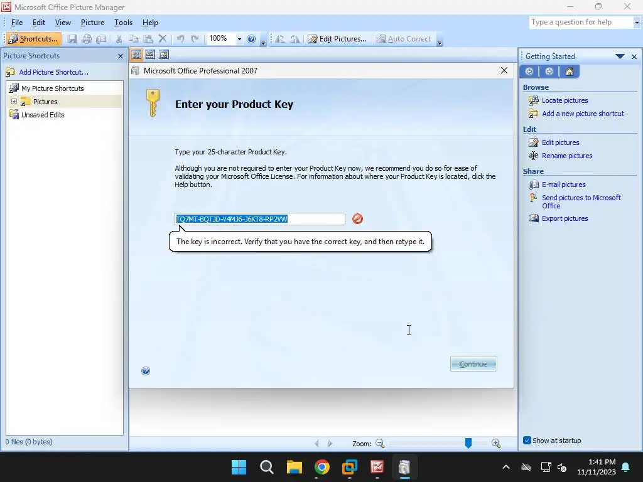
Task: Click the blue Help icon in toolbar
Action: [251, 39]
